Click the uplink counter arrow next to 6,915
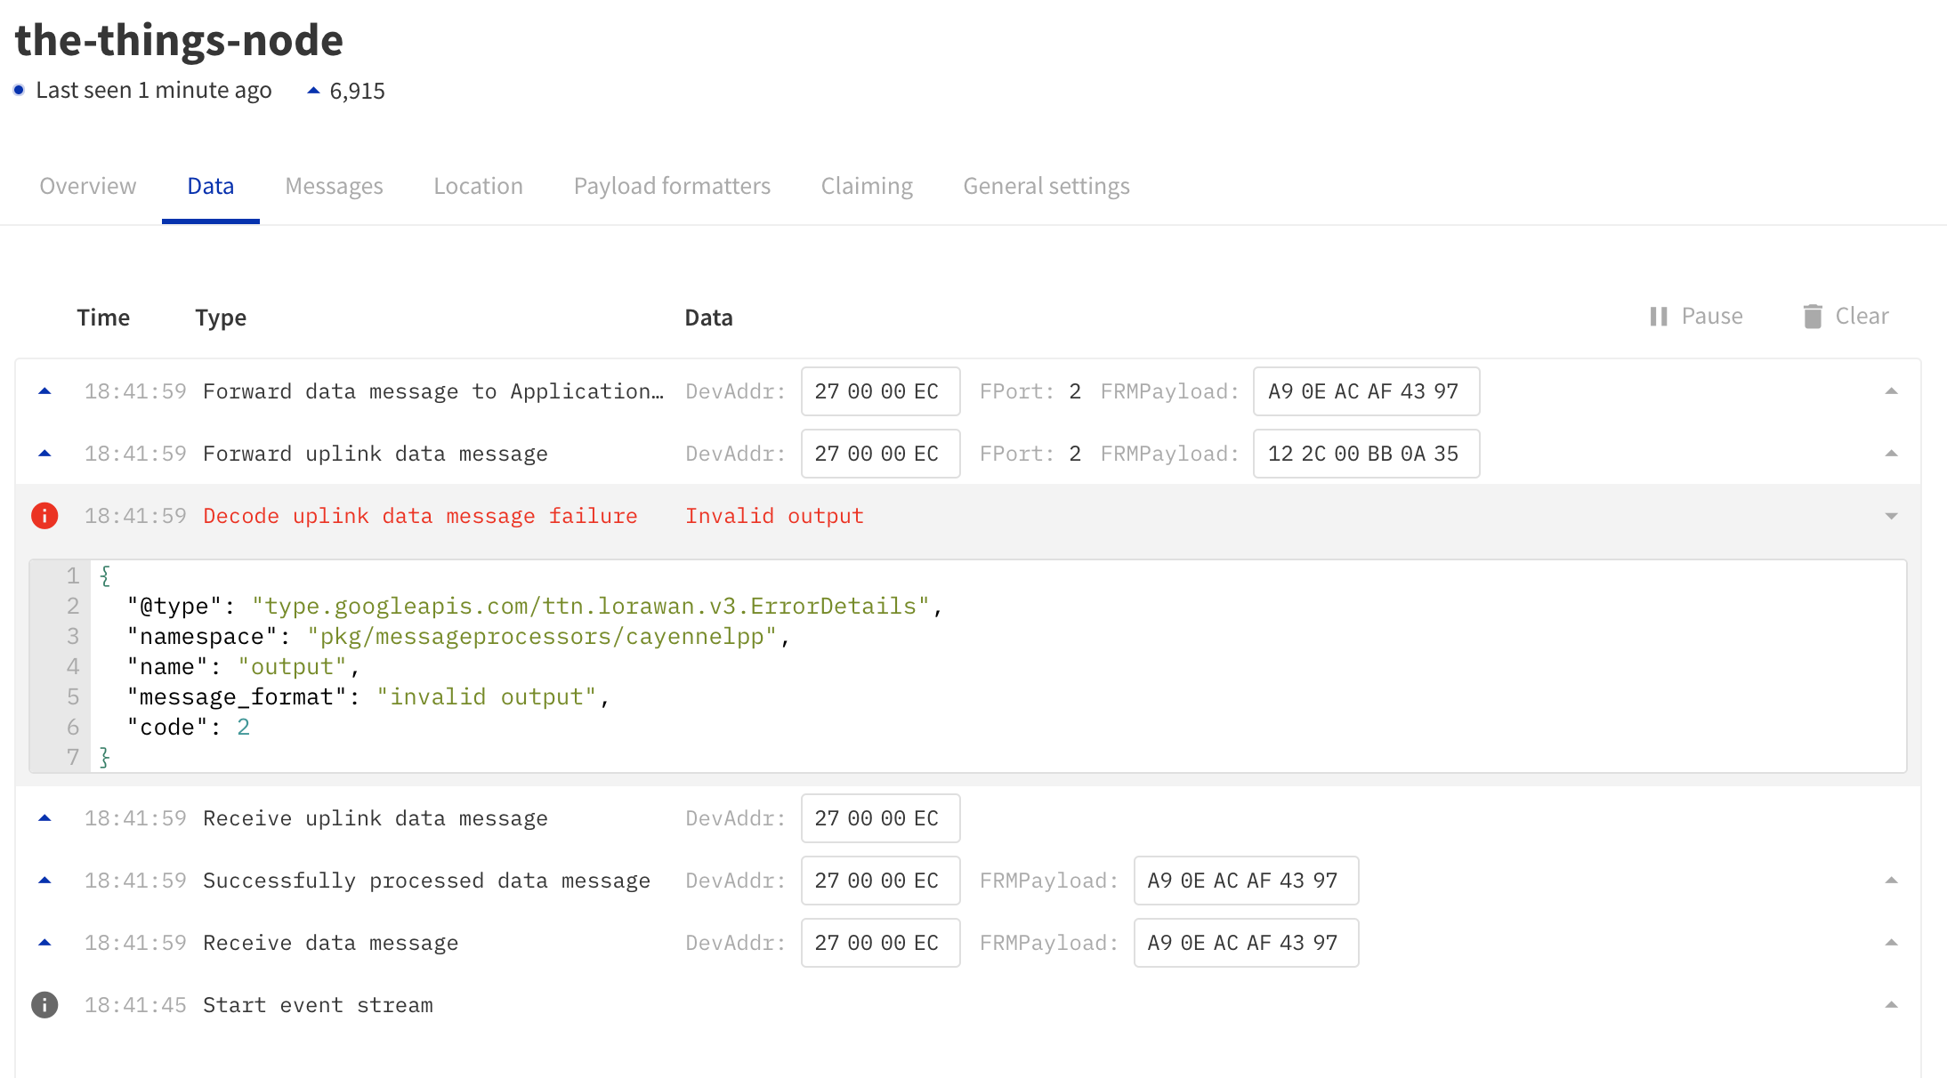Viewport: 1947px width, 1078px height. pyautogui.click(x=312, y=90)
